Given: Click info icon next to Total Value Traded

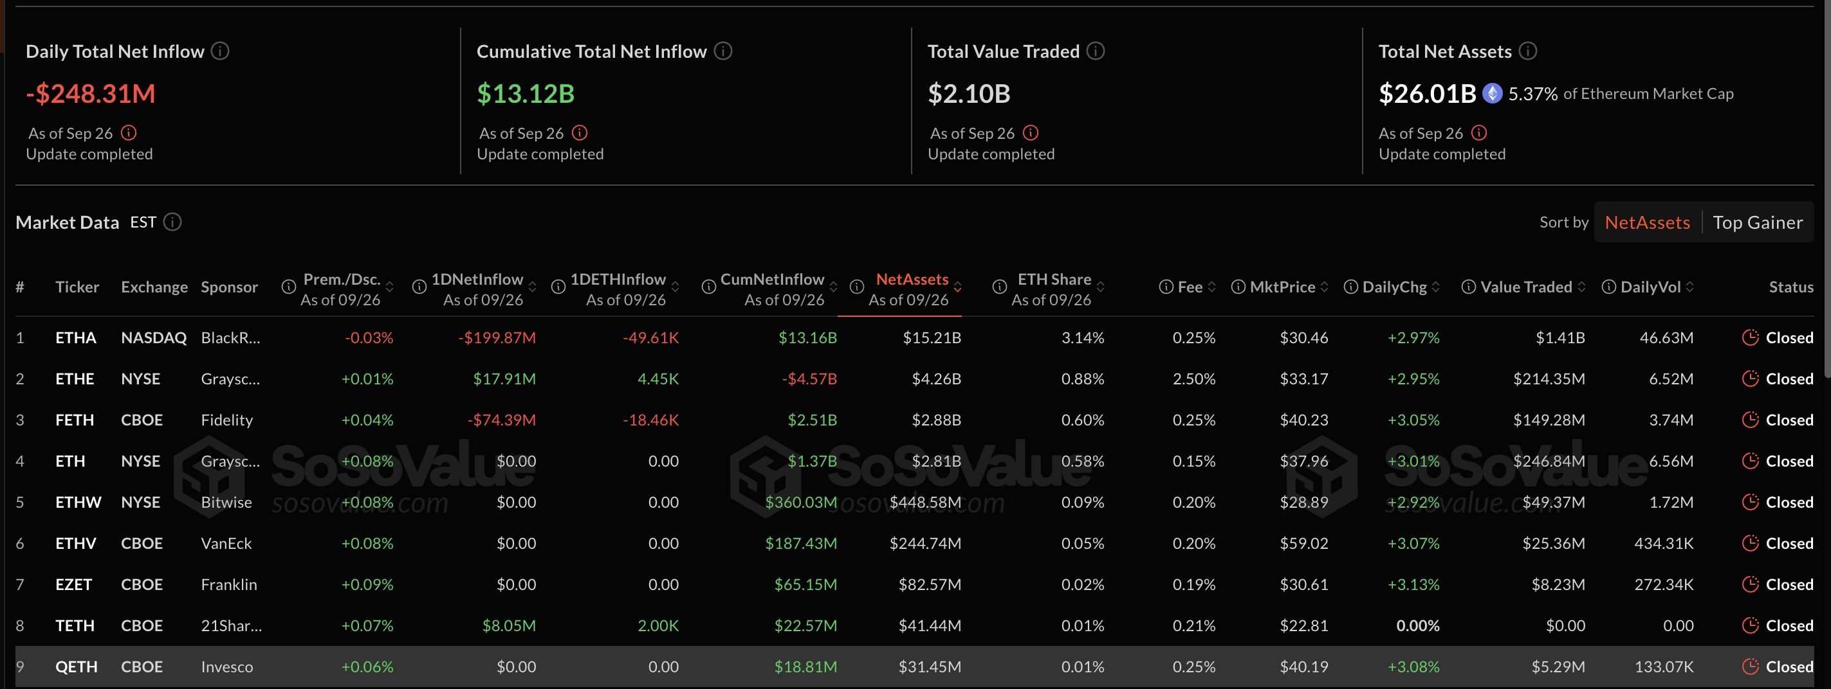Looking at the screenshot, I should pyautogui.click(x=1096, y=51).
